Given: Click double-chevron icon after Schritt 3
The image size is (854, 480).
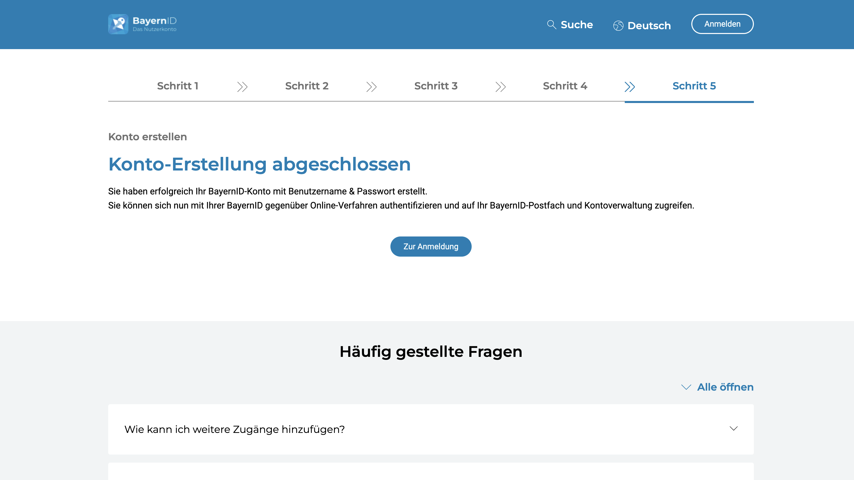Looking at the screenshot, I should 501,87.
